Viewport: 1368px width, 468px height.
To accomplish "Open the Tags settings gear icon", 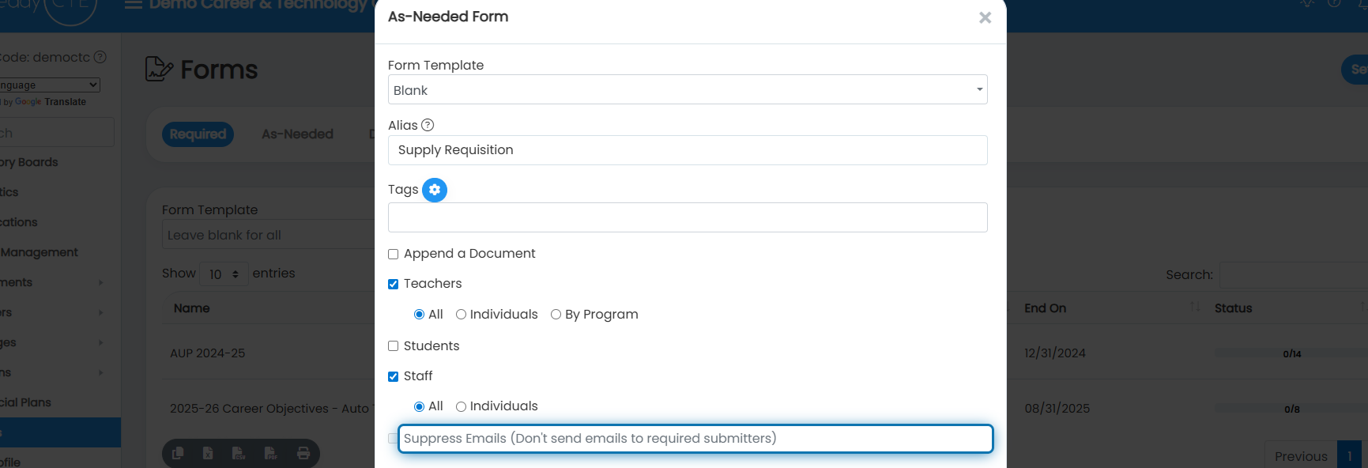I will coord(435,190).
